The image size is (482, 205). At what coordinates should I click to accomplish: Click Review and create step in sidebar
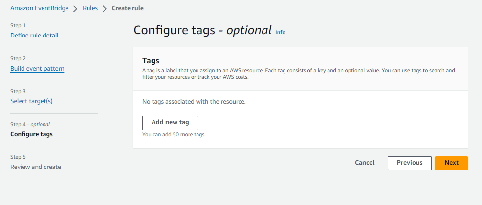(x=36, y=167)
